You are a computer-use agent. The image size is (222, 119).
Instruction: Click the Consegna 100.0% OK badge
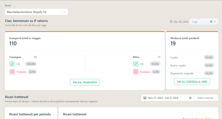coord(31,64)
